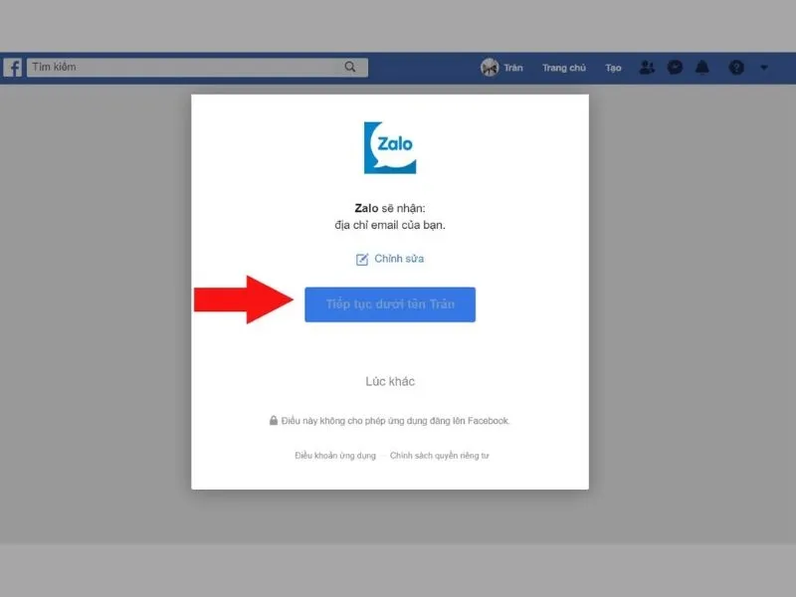
Task: Open the help question-mark icon
Action: [736, 67]
